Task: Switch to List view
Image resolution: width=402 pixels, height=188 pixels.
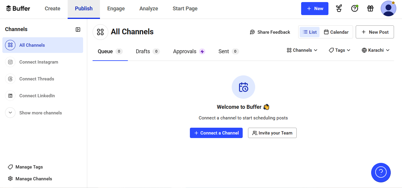Action: [309, 32]
